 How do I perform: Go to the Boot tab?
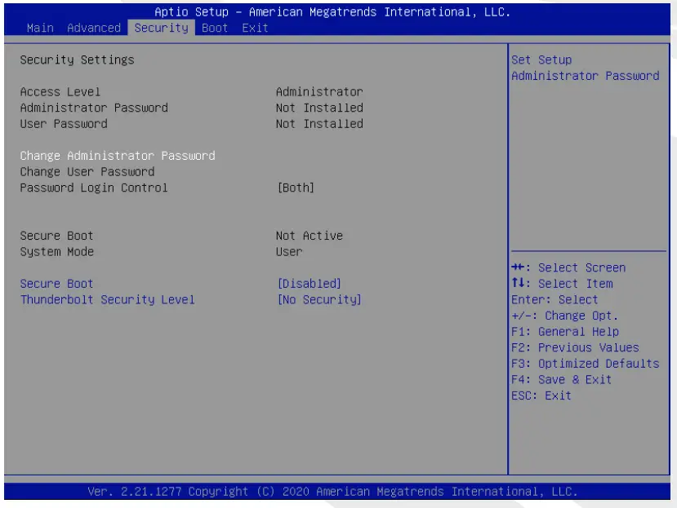pyautogui.click(x=215, y=28)
